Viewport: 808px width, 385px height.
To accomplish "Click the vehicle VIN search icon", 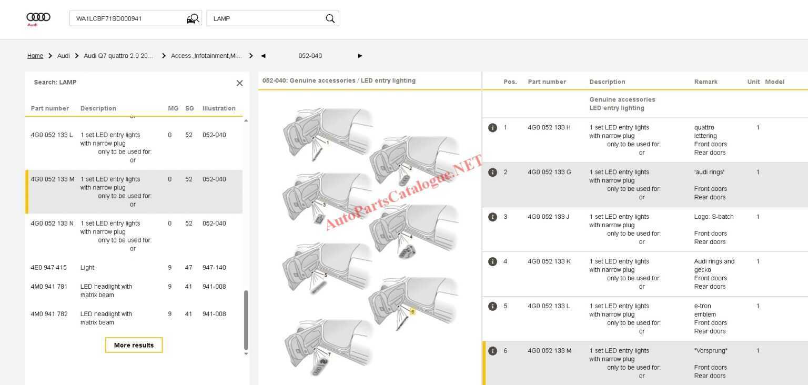I will (x=193, y=19).
